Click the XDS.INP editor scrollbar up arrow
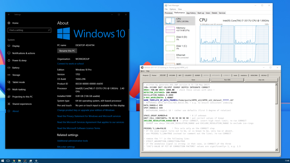 click(x=276, y=84)
